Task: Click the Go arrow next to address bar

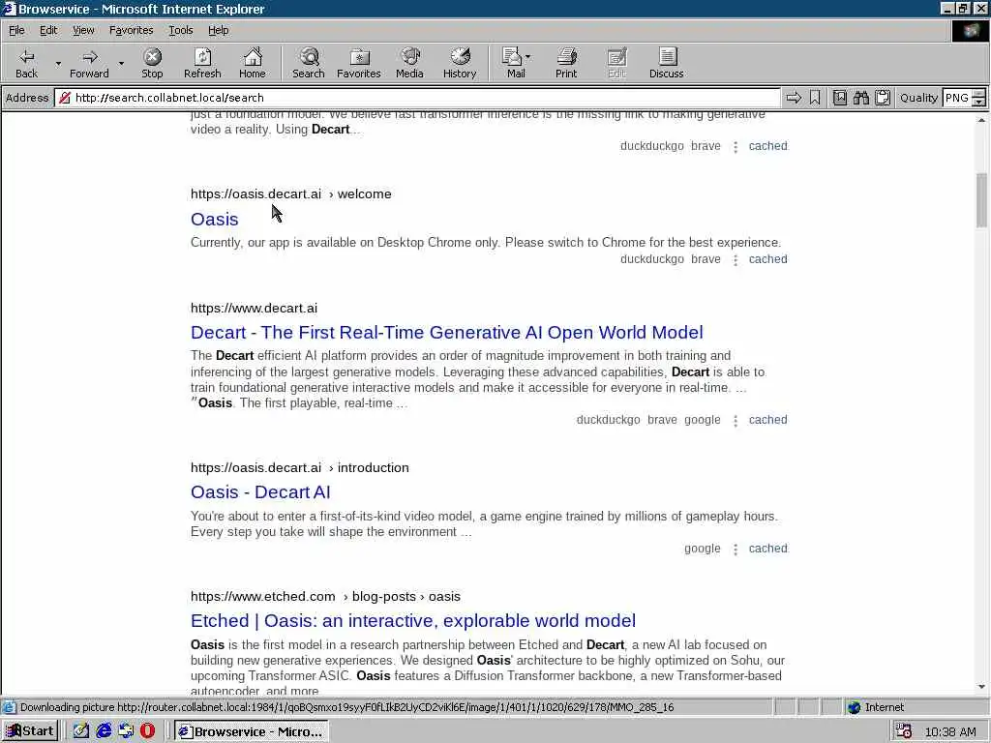Action: click(x=794, y=98)
